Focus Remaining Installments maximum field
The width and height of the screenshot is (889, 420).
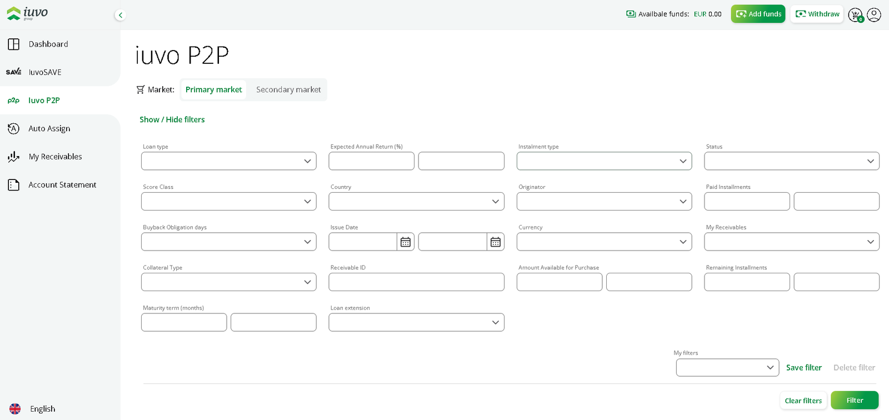837,282
